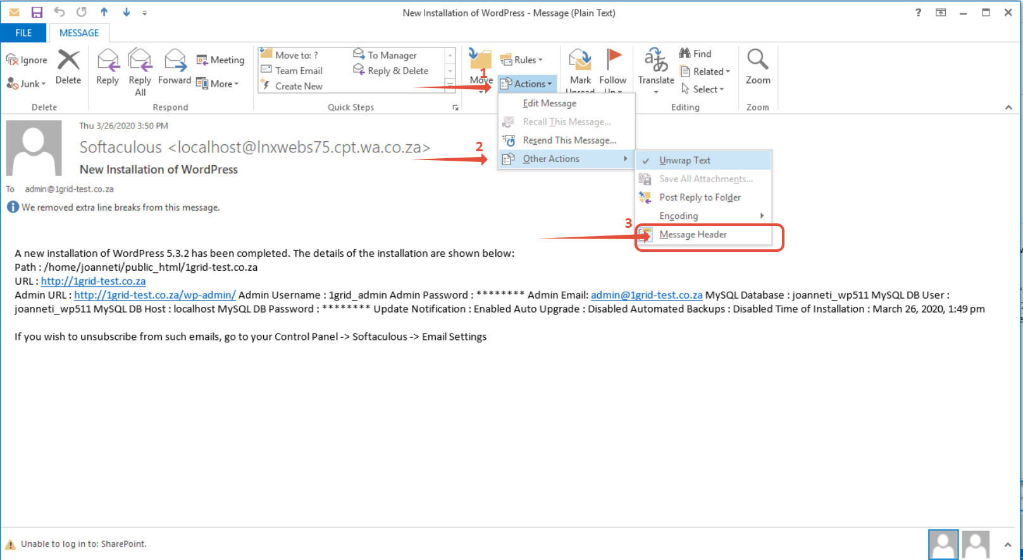Open the http://1grid-test.co.za link
This screenshot has height=560, width=1023.
93,281
